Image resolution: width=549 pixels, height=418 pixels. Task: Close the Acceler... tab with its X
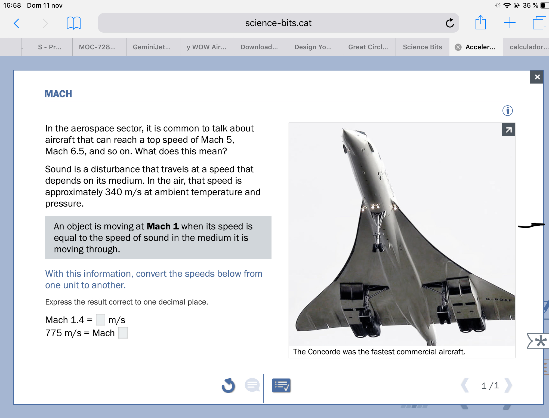point(458,47)
